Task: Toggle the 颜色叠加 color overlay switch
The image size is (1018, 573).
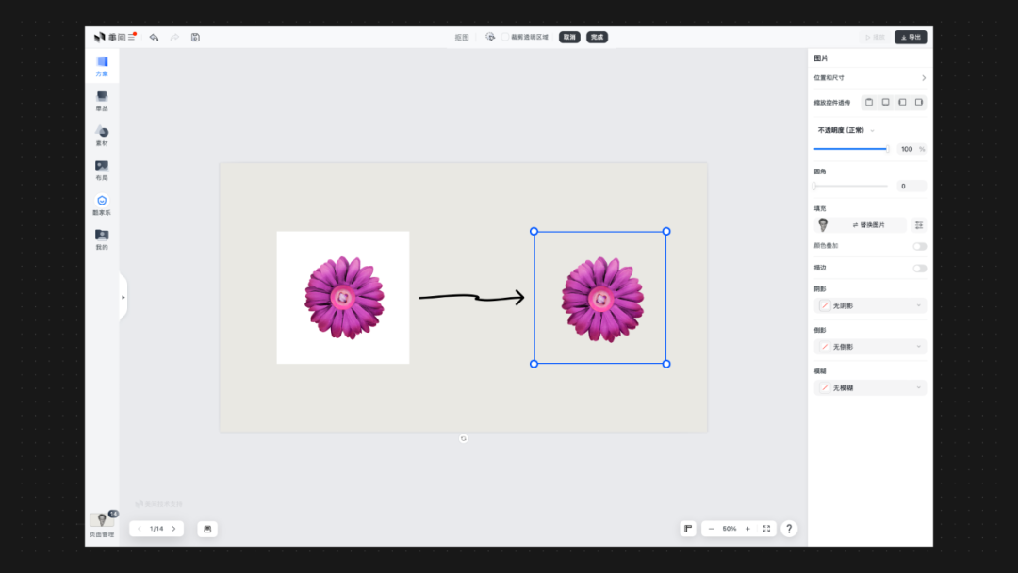Action: point(919,246)
